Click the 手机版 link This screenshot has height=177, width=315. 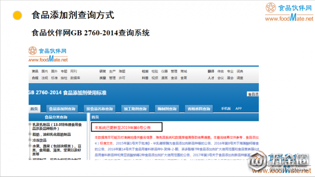[226, 109]
